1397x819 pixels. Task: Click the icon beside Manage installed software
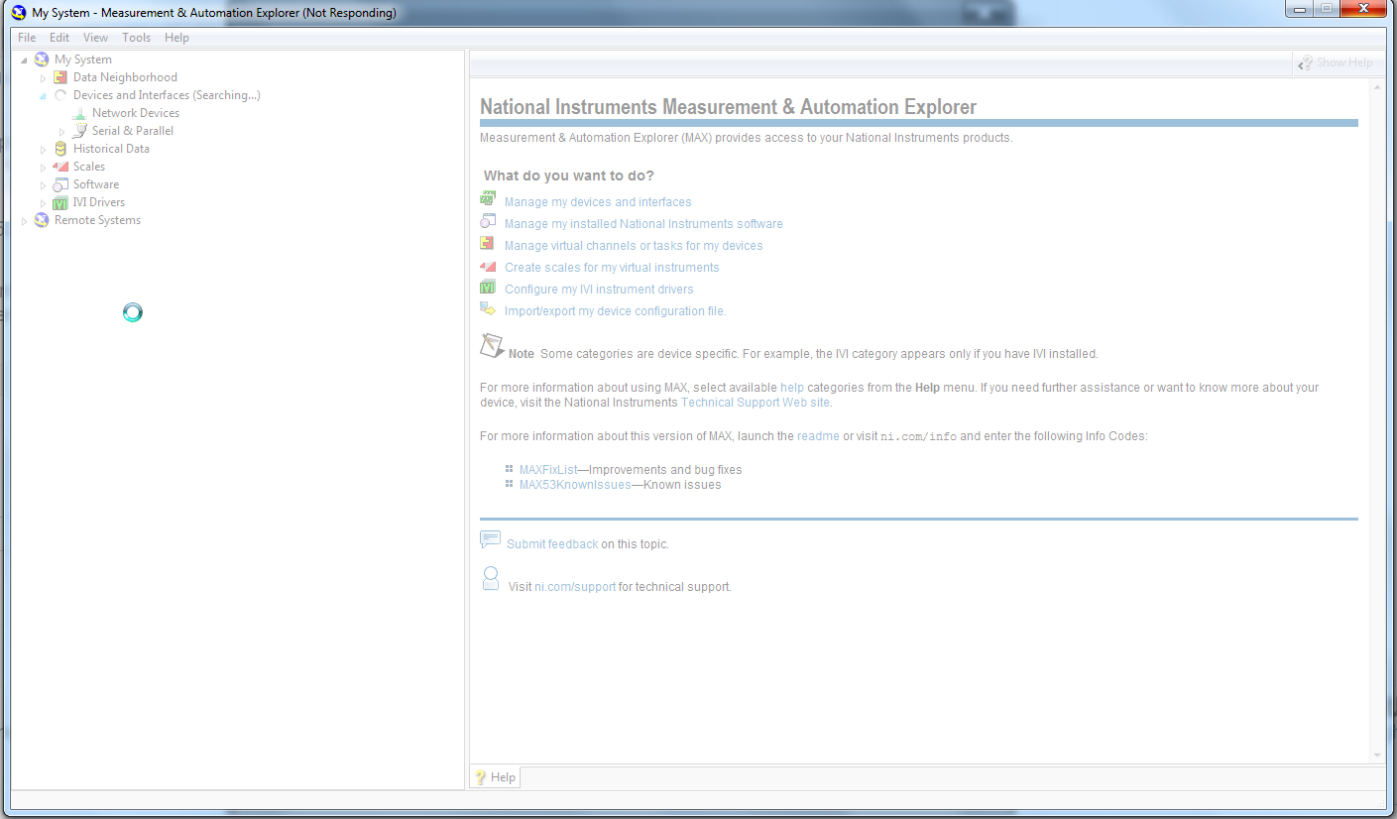488,221
